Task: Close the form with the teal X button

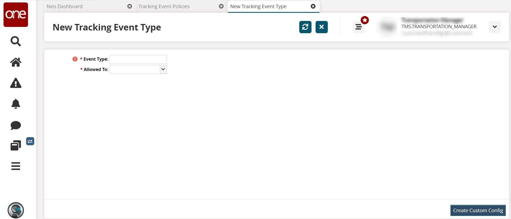Action: click(322, 27)
